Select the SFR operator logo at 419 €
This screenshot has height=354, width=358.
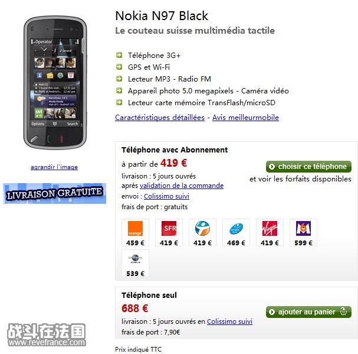[169, 228]
